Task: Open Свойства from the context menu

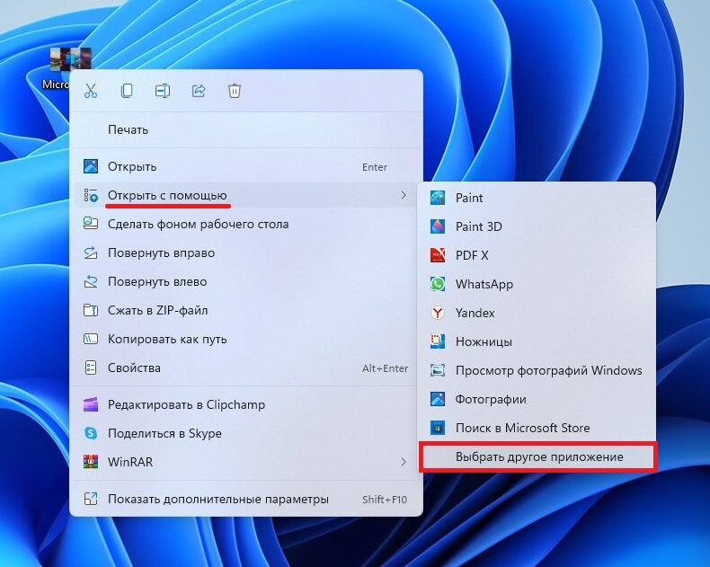Action: tap(245, 368)
